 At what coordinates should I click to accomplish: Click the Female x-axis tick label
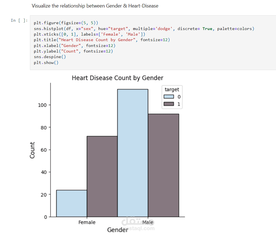[x=87, y=222]
